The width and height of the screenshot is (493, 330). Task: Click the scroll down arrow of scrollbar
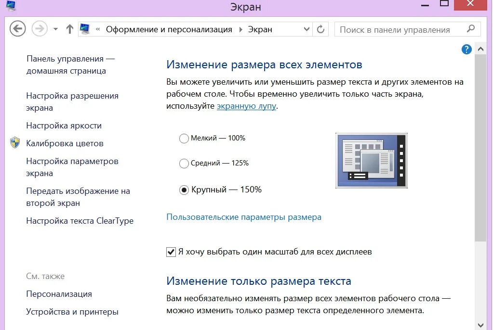coord(480,325)
